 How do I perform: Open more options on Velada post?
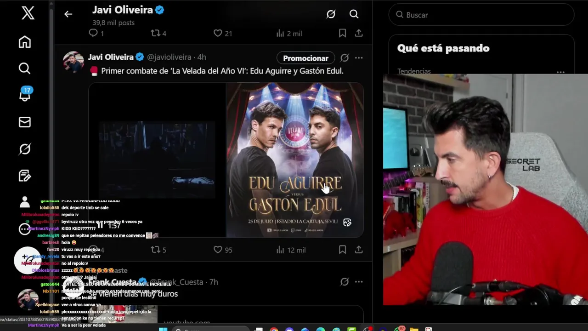359,58
